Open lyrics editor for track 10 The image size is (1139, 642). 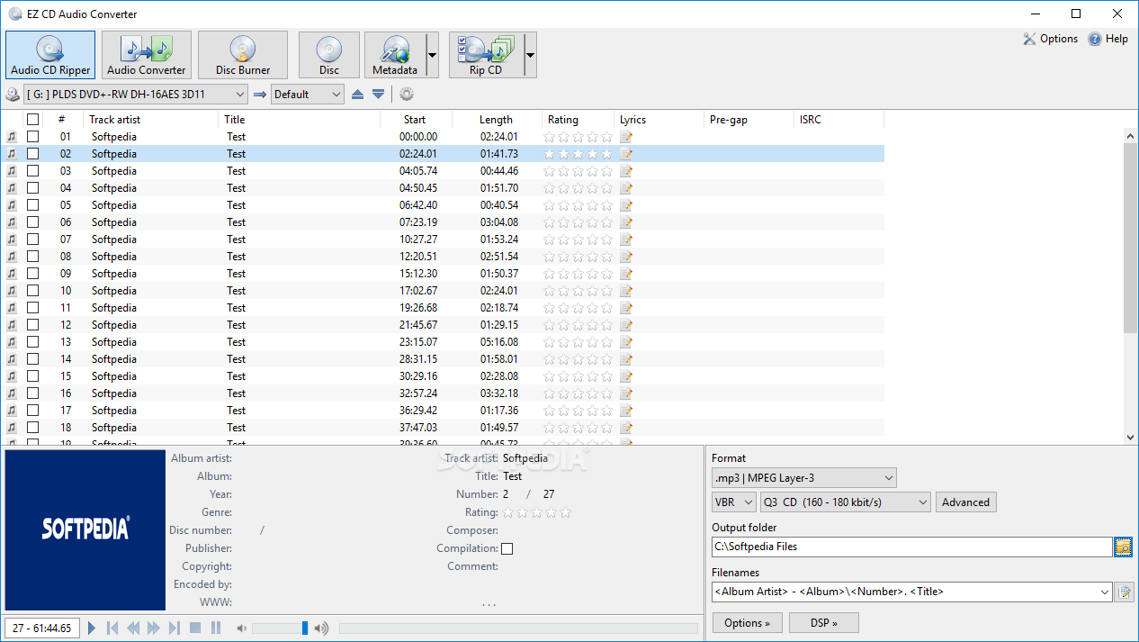point(626,291)
